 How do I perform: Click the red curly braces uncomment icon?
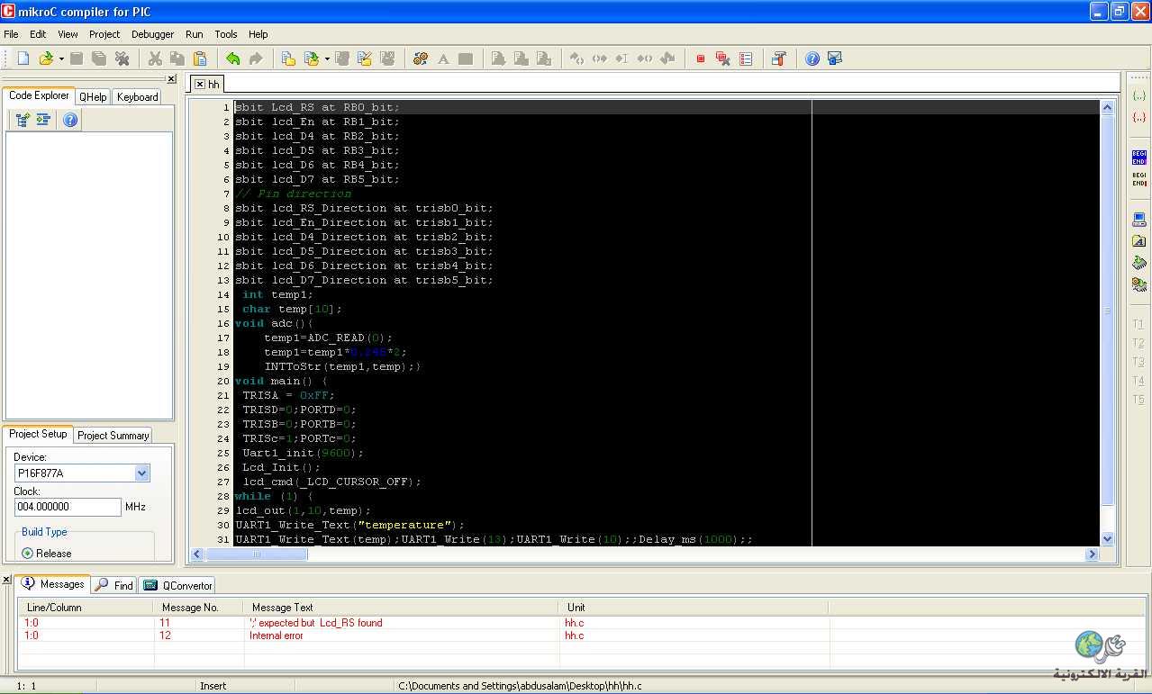(1139, 117)
